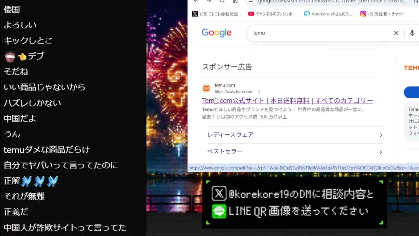Select the chat message 倭国

pos(12,10)
